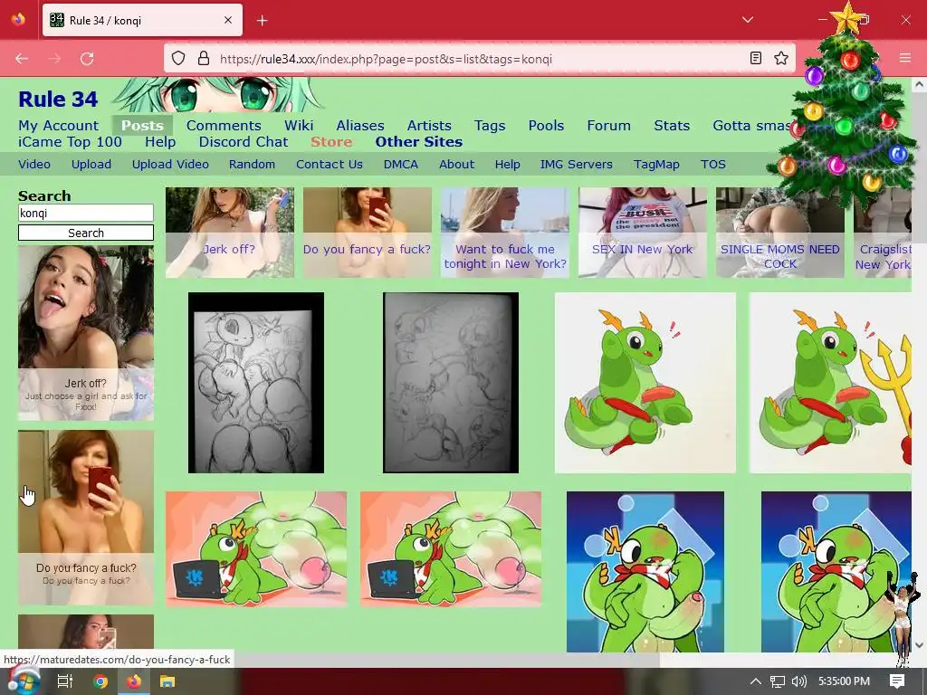The height and width of the screenshot is (695, 927).
Task: Select the 'Rule 34 / konqi' browser tab
Action: [142, 21]
